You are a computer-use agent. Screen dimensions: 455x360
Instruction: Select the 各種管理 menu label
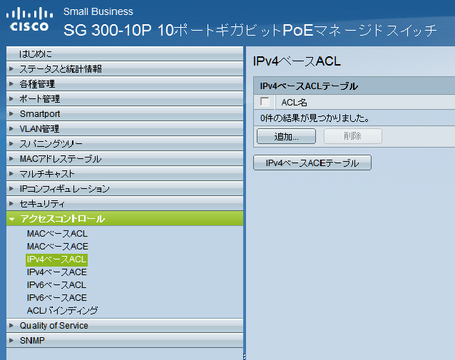[x=37, y=84]
